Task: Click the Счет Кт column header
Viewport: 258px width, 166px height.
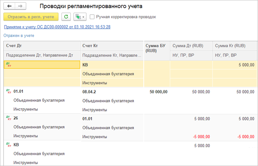Action: pos(90,46)
